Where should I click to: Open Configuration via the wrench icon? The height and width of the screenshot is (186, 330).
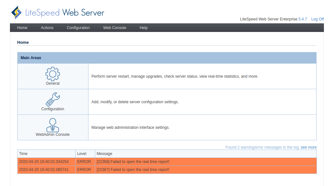[x=53, y=99]
